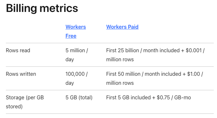Click the word stored) in storage label
The image size is (217, 118).
[x=14, y=107]
